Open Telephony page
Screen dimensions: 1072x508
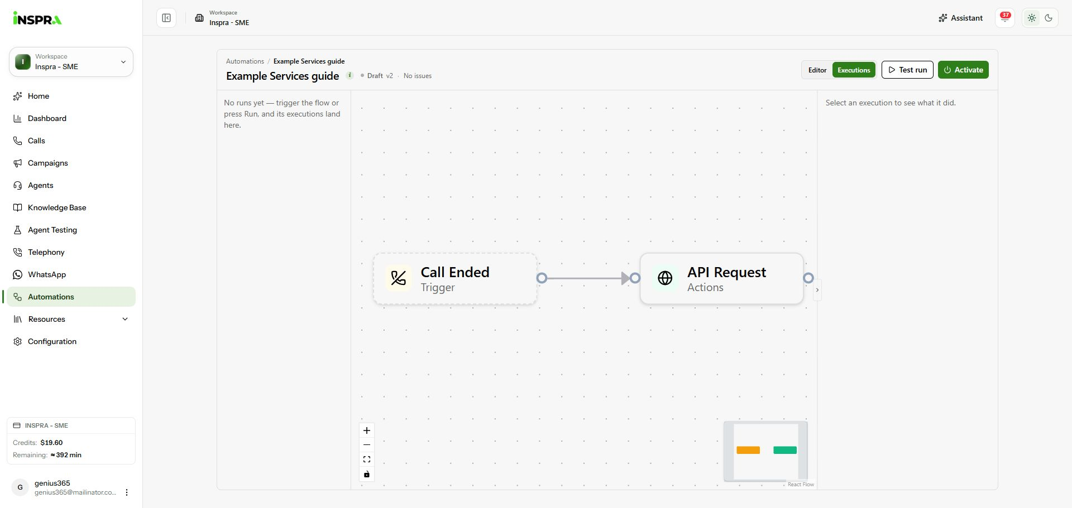click(71, 252)
